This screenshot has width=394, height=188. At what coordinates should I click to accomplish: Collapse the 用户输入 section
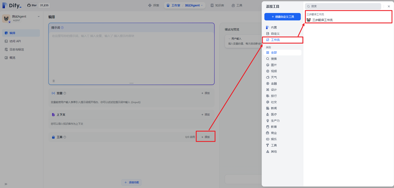coord(229,39)
